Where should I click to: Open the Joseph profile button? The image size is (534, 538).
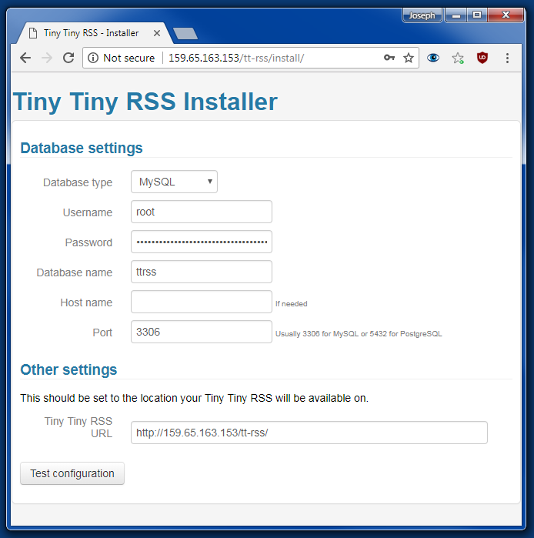point(422,15)
